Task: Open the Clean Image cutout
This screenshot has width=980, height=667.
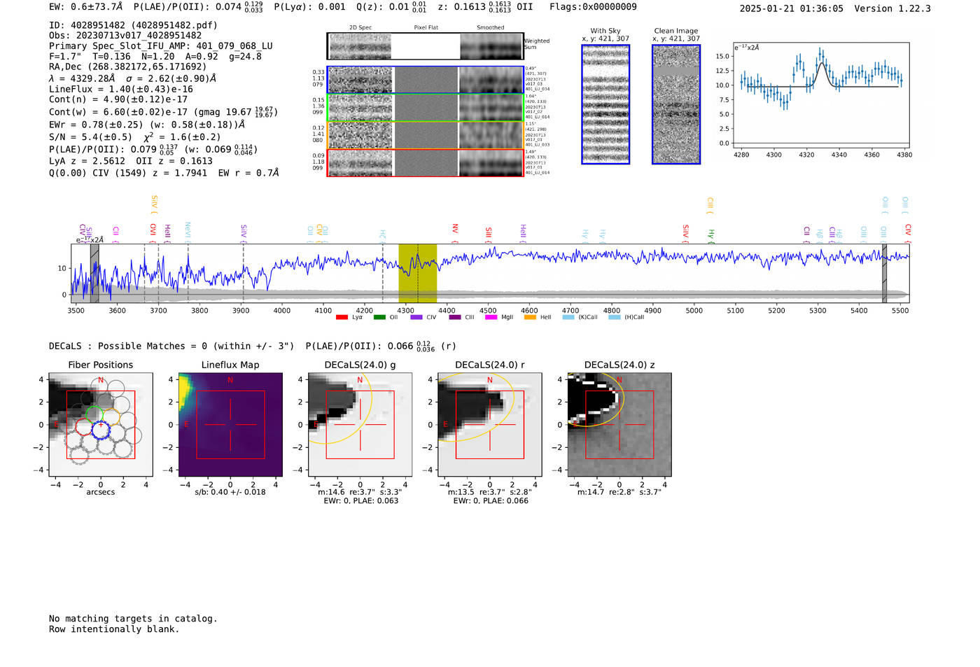Action: tap(676, 104)
